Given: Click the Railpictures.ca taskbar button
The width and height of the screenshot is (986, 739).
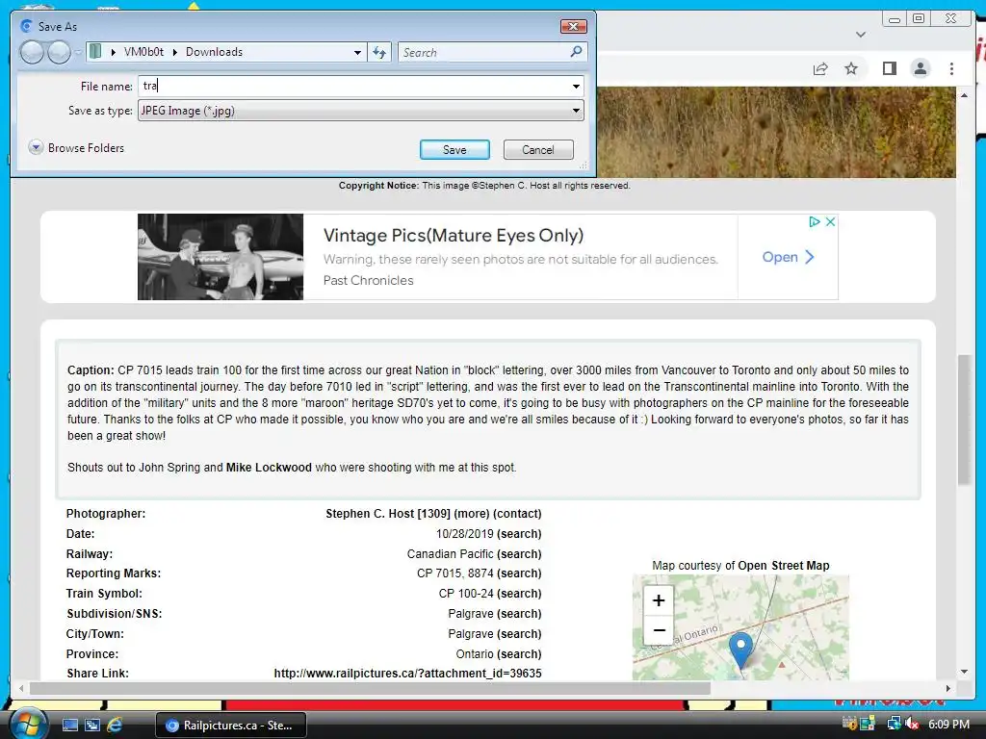Looking at the screenshot, I should point(231,726).
